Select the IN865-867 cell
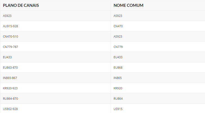 [x=10, y=78]
